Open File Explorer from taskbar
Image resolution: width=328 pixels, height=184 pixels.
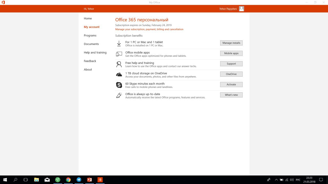pyautogui.click(x=36, y=180)
